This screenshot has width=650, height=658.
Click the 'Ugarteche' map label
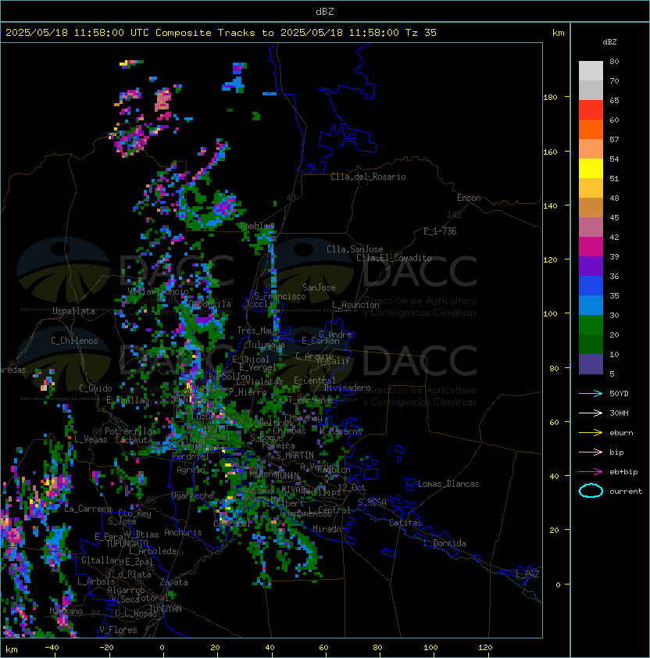tap(193, 495)
